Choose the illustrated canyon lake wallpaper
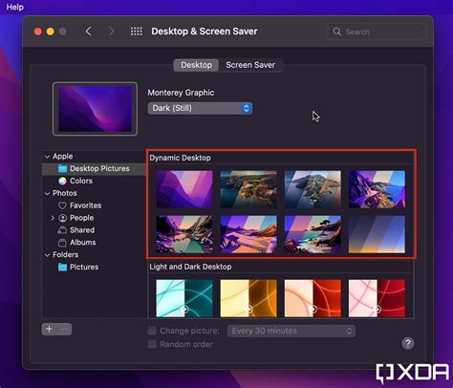The image size is (453, 388). (x=184, y=234)
